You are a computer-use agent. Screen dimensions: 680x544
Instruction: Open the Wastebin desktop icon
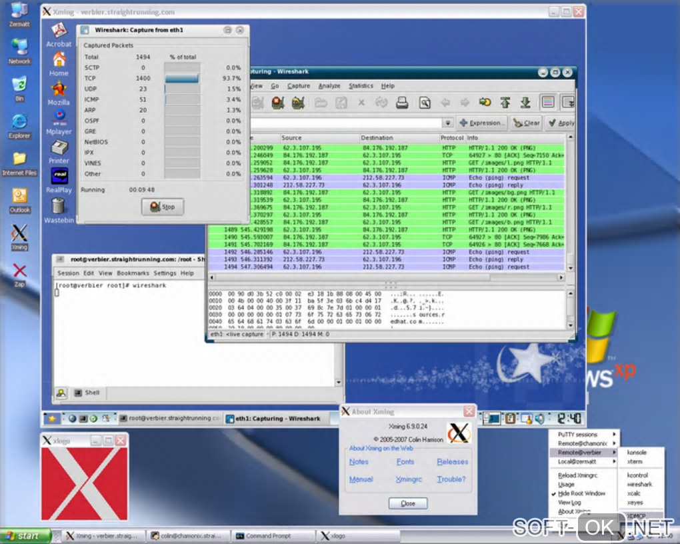[59, 211]
